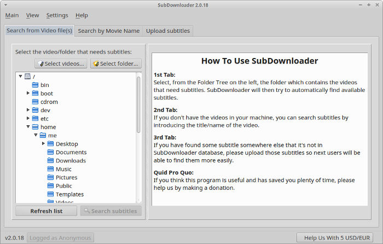Click the Public folder icon
Image resolution: width=383 pixels, height=244 pixels.
50,186
